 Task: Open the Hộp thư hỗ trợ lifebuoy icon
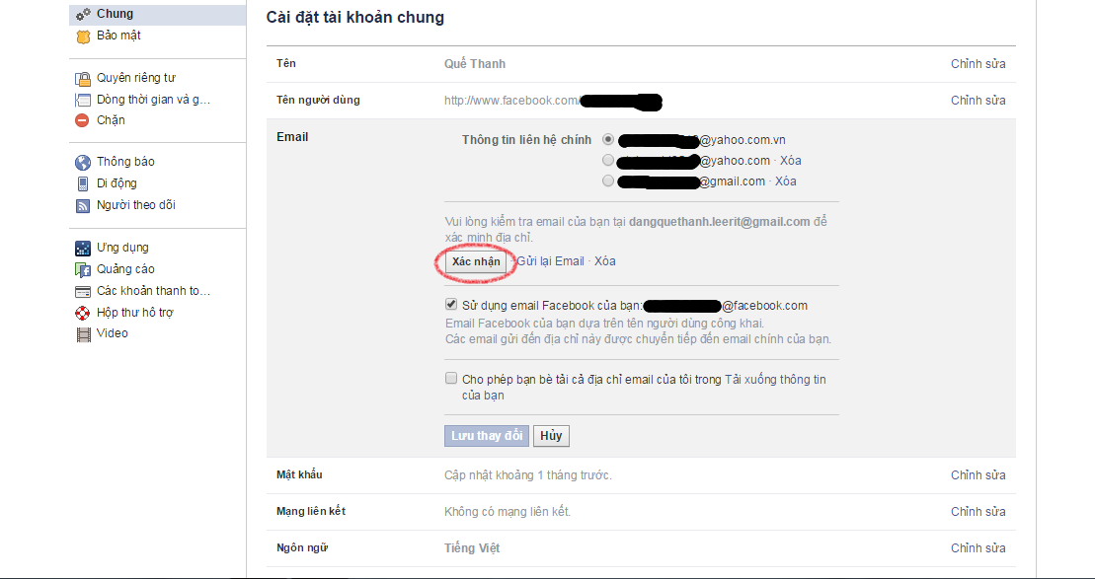83,314
